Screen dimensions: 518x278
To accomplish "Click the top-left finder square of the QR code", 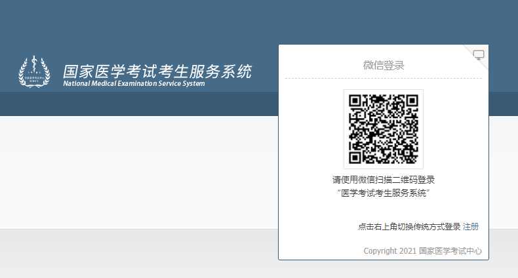I will 355,101.
